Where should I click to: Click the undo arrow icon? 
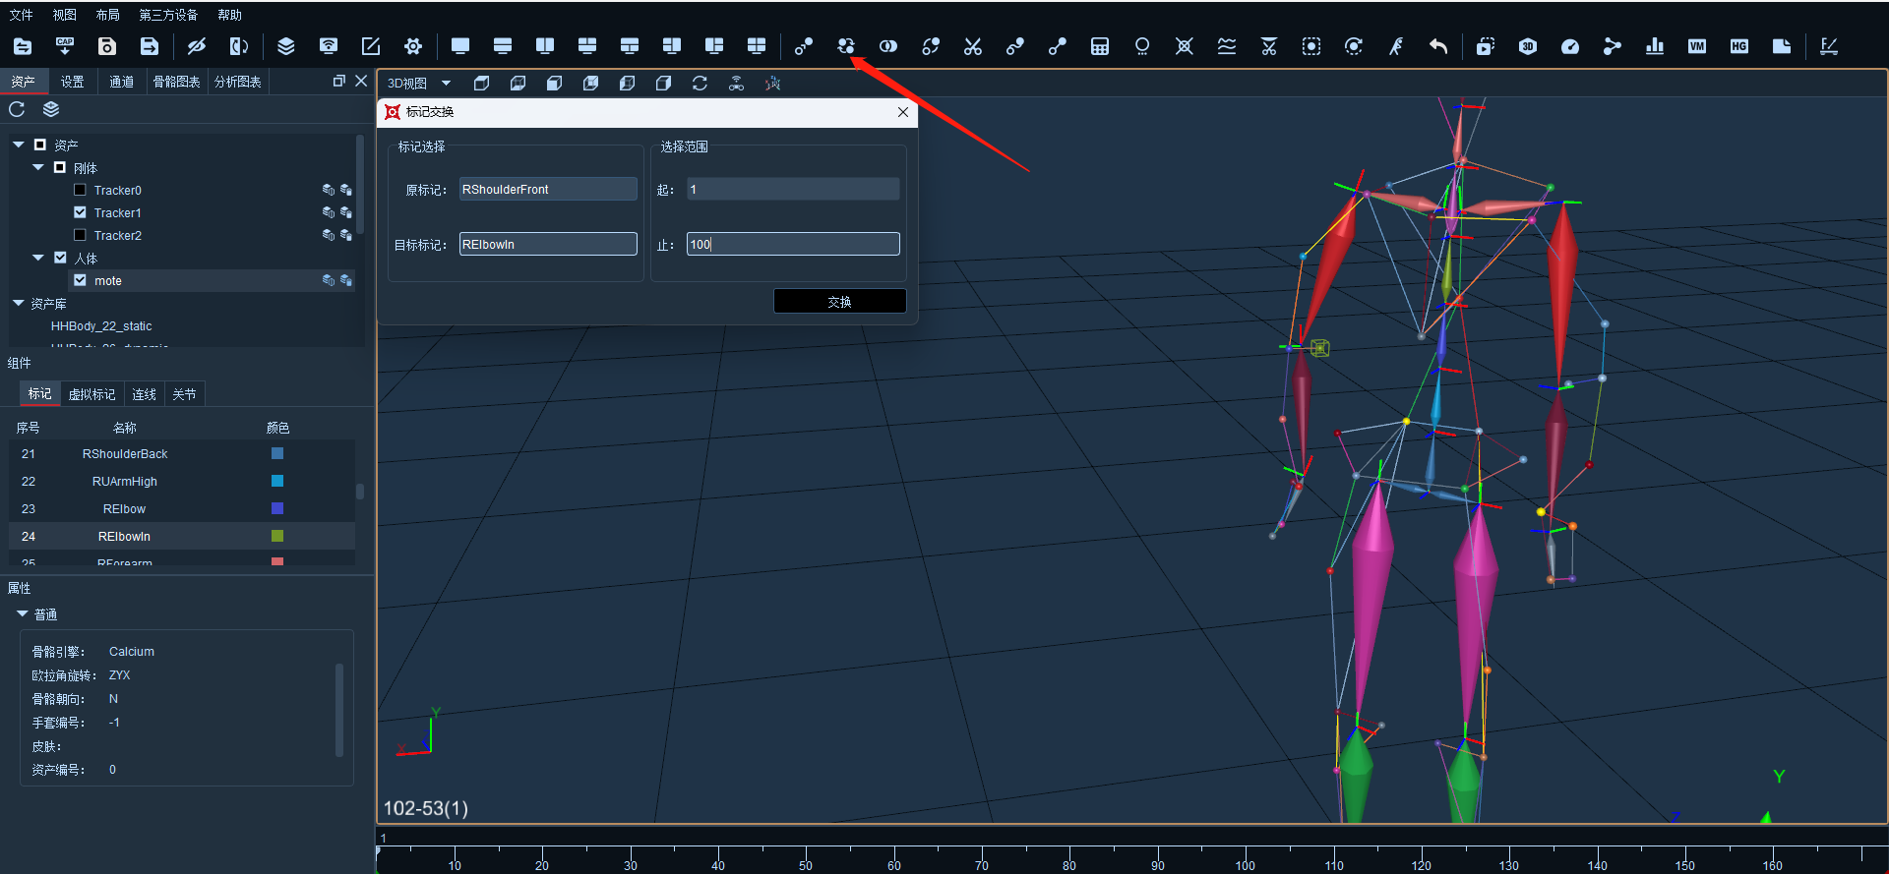[x=1438, y=46]
